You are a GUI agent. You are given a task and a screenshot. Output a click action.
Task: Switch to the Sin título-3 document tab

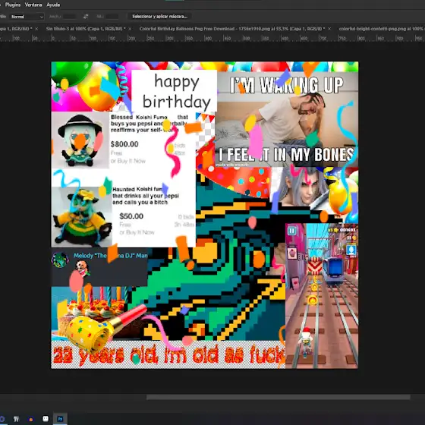pyautogui.click(x=85, y=29)
